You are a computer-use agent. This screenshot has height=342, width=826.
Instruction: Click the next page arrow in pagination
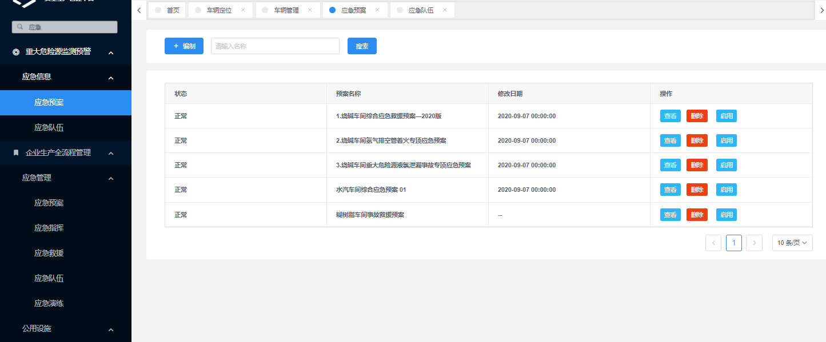[754, 243]
